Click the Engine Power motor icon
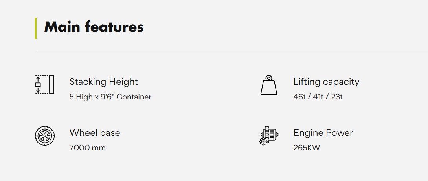This screenshot has height=181, width=428. click(x=269, y=135)
